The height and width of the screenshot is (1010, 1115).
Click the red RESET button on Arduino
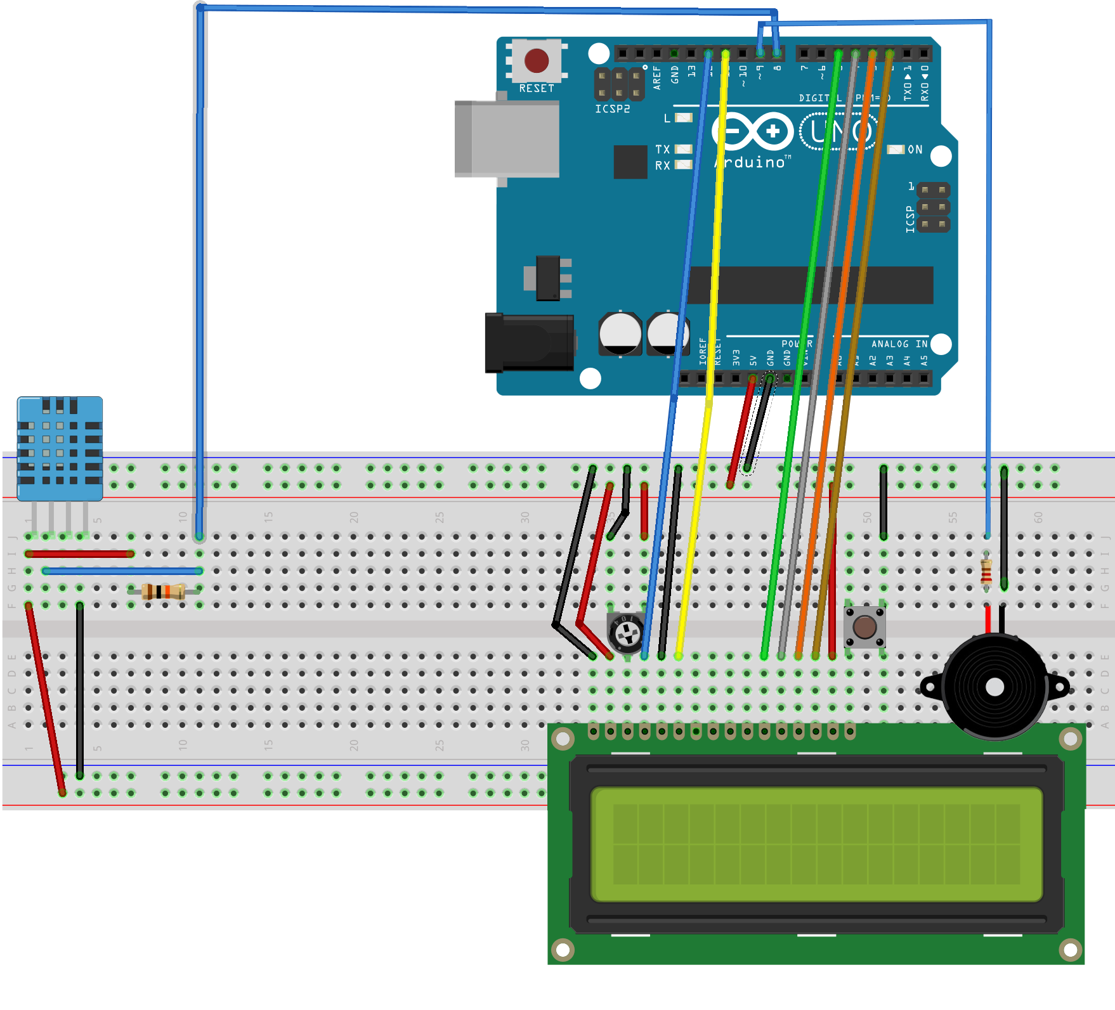tap(537, 61)
